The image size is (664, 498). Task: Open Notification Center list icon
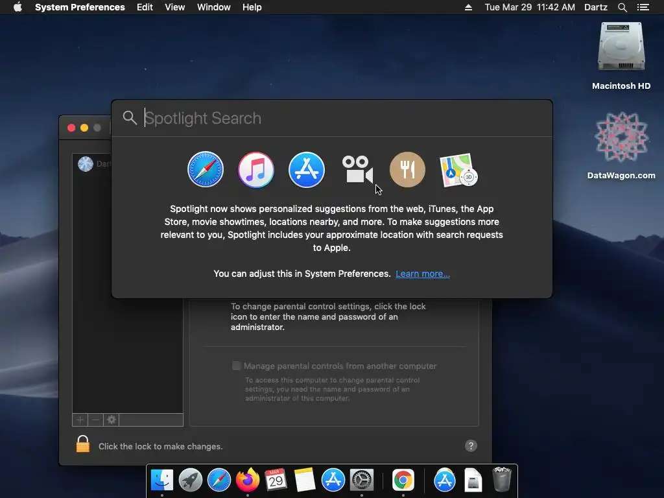[643, 7]
